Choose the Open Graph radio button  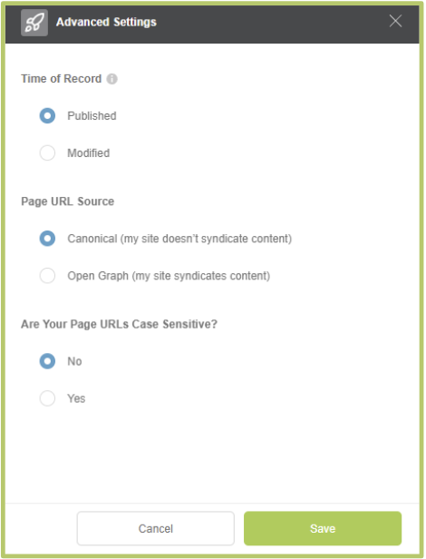pyautogui.click(x=47, y=276)
